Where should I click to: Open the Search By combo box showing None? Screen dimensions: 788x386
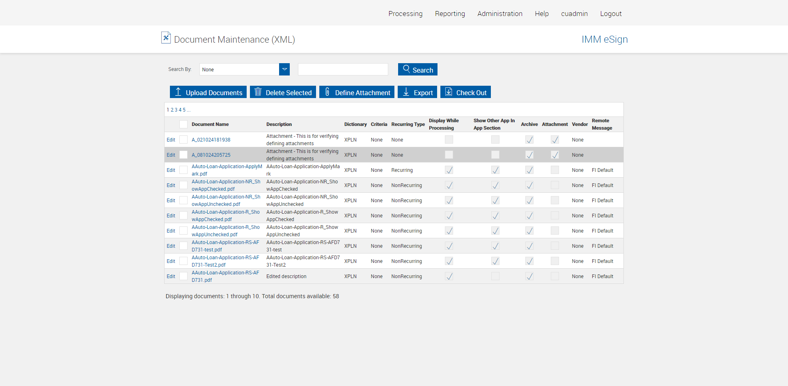coord(239,69)
